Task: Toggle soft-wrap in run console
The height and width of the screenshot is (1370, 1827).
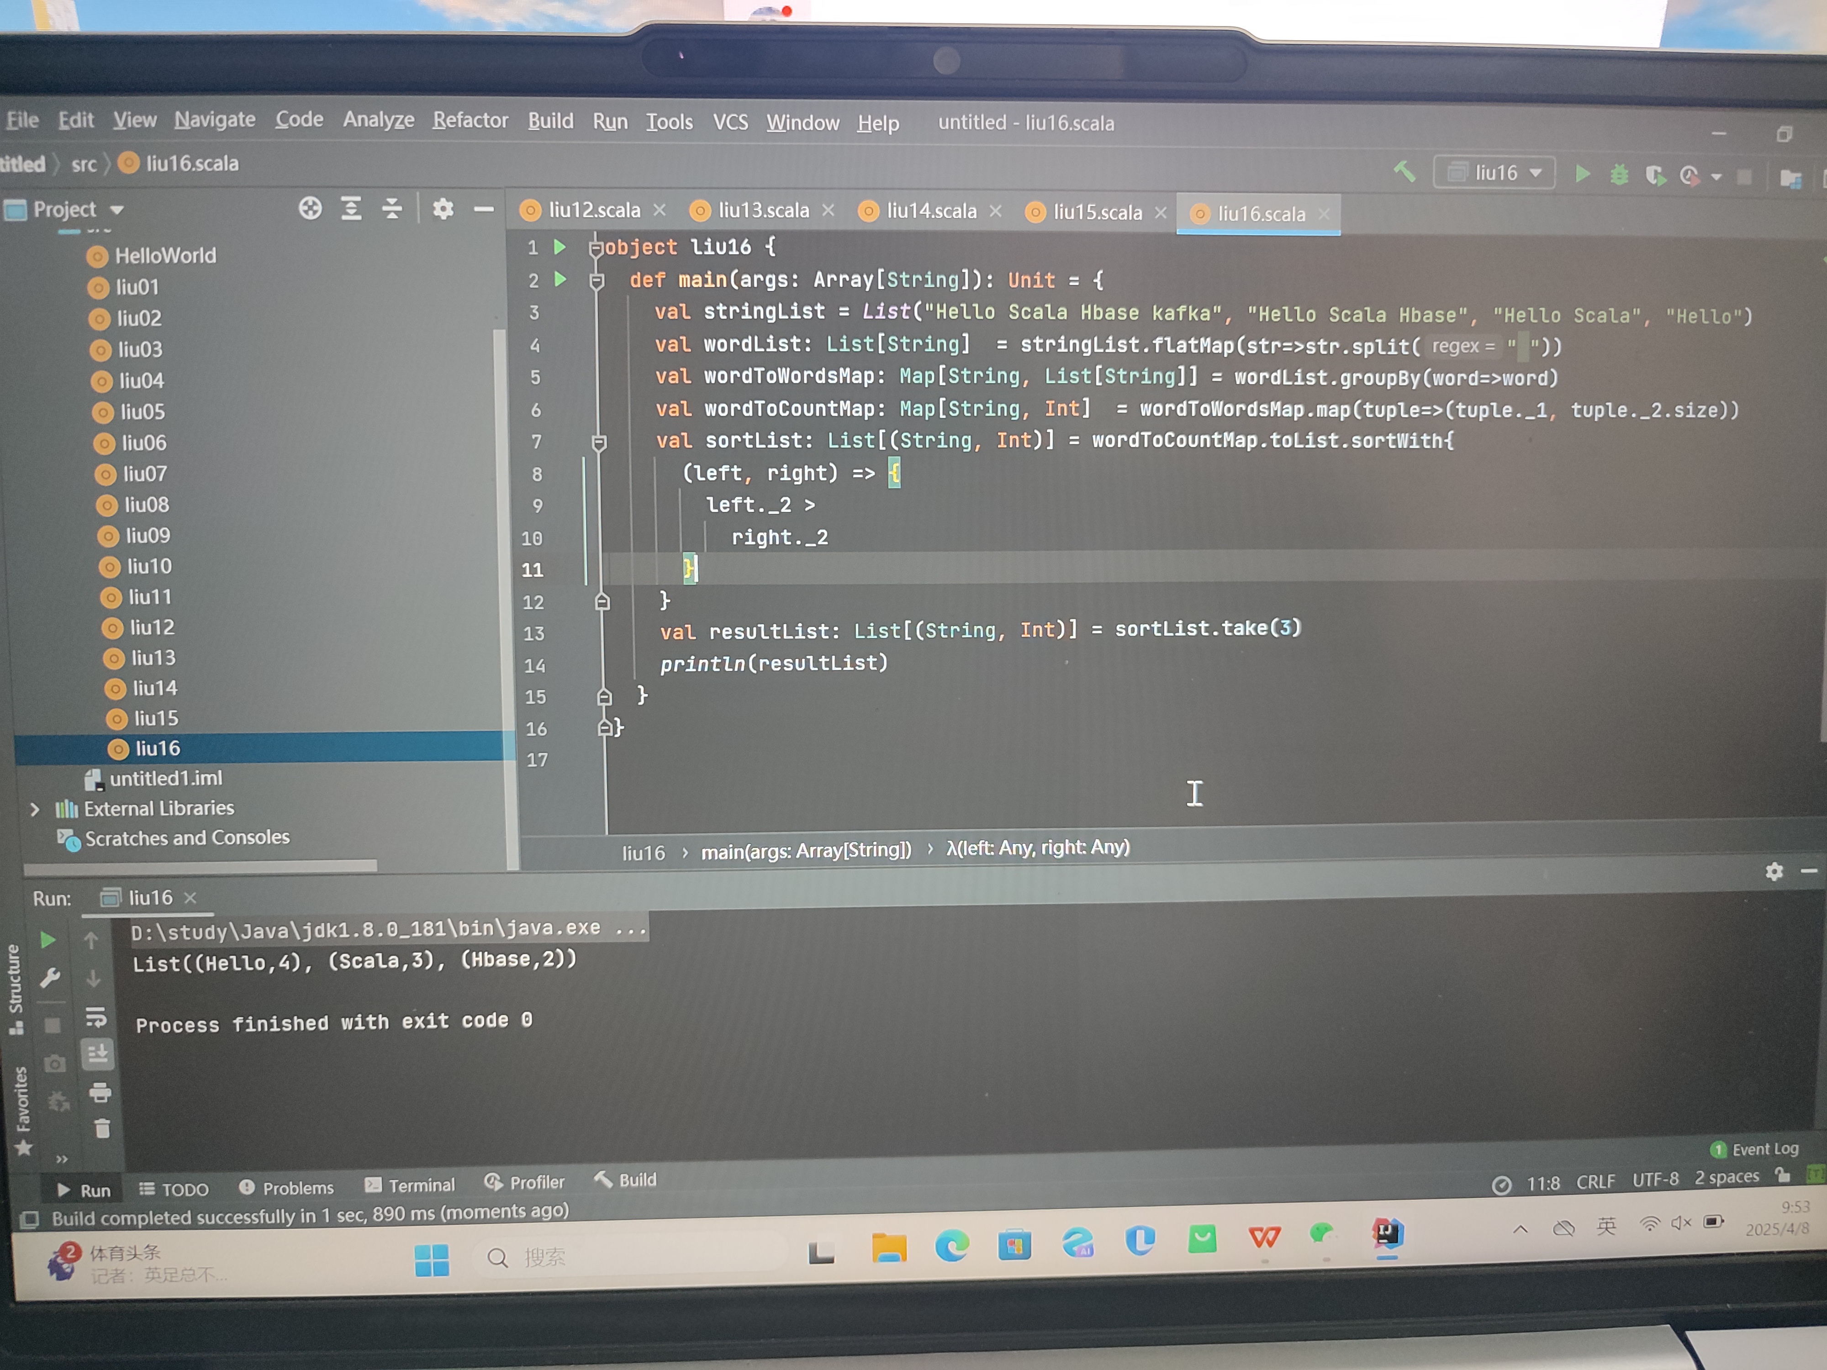Action: [96, 1017]
